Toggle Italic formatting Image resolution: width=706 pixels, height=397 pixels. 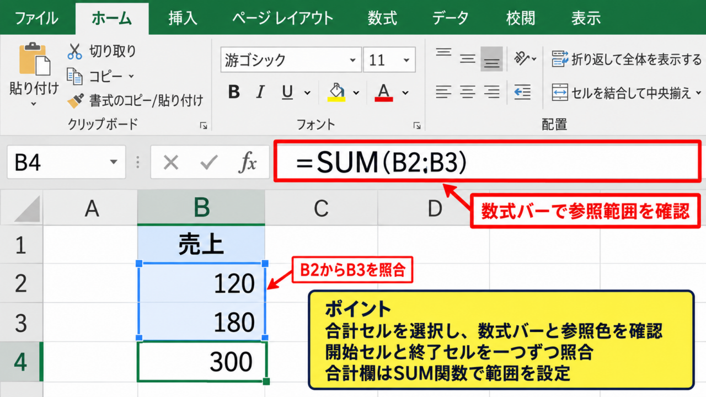tap(260, 92)
